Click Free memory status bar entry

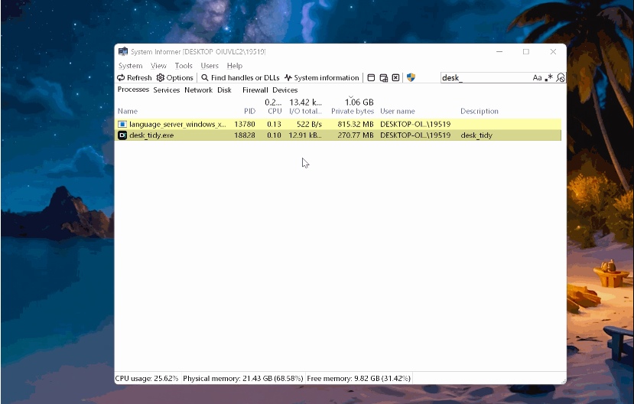[359, 379]
